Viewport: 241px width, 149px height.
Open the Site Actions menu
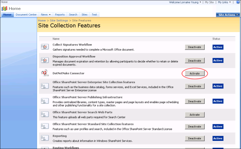pyautogui.click(x=228, y=15)
